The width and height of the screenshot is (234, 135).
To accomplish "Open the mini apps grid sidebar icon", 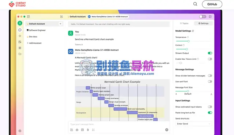I will (x=20, y=48).
